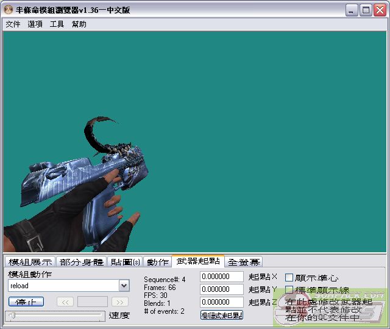Image resolution: width=390 pixels, height=329 pixels.
Task: Minimize the model viewer window
Action: 352,10
